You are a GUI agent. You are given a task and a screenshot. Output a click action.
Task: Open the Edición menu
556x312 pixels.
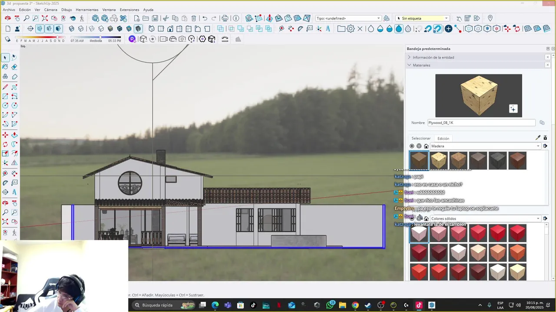(25, 10)
